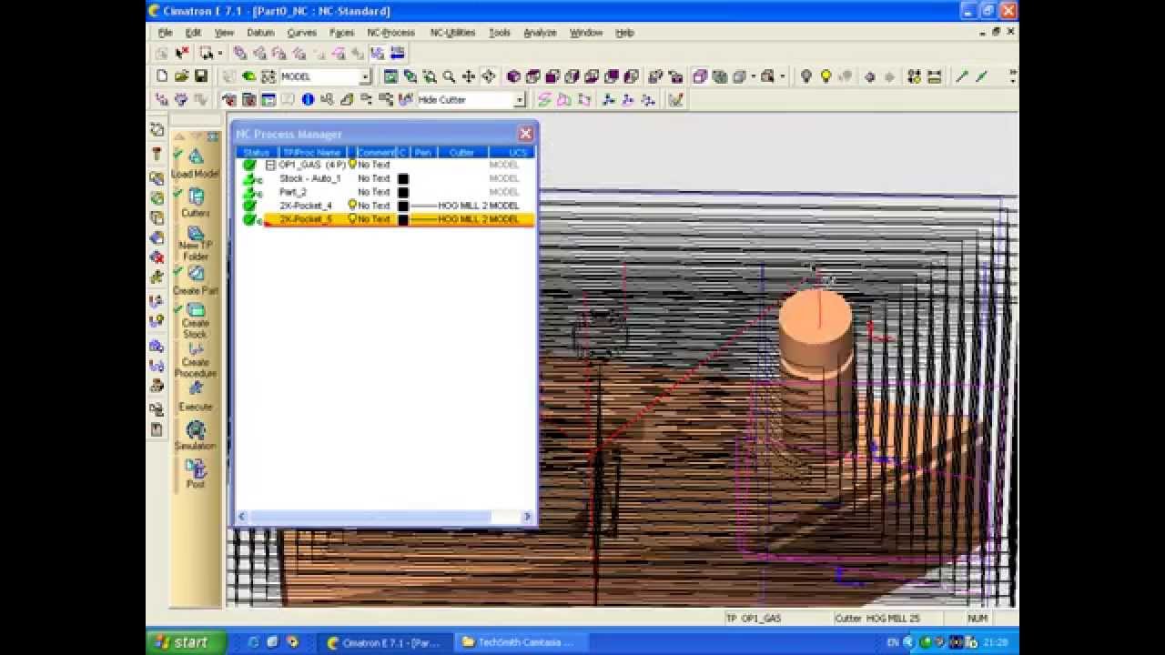
Task: Open the Curves menu
Action: pyautogui.click(x=301, y=33)
